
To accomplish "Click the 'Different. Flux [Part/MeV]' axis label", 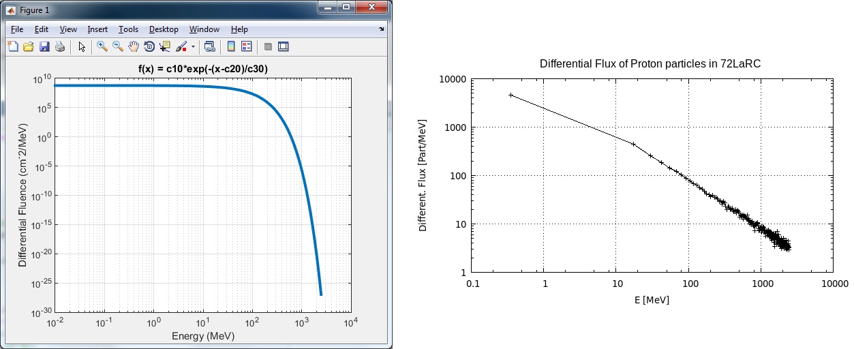I will [x=423, y=176].
